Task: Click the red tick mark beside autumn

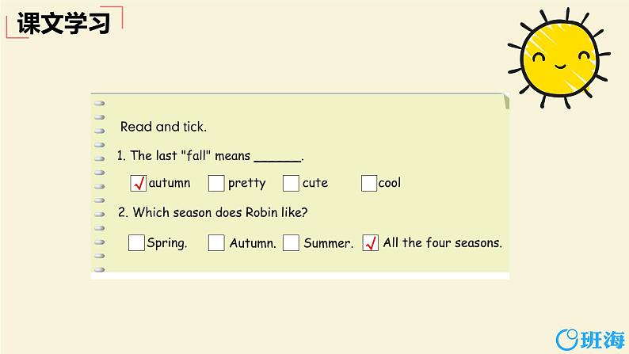Action: point(139,184)
